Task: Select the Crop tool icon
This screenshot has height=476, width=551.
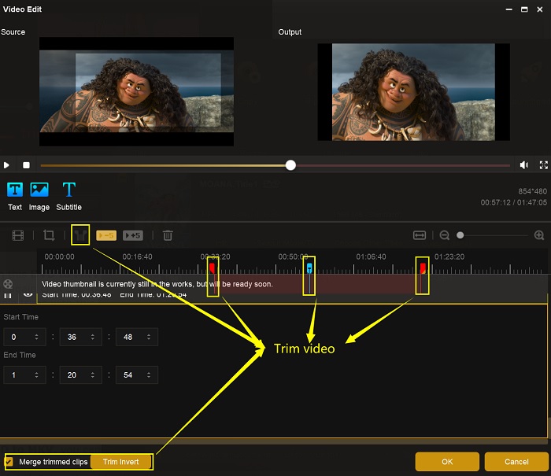Action: pyautogui.click(x=49, y=235)
